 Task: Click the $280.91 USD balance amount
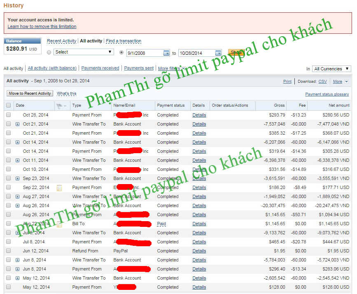22,49
